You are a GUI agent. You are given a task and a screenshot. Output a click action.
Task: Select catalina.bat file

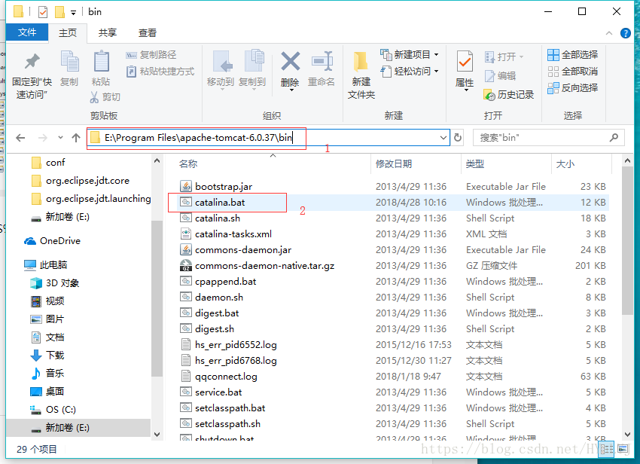(x=220, y=202)
